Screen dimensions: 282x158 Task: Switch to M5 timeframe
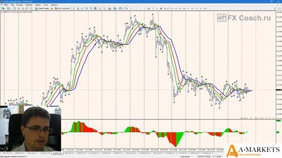[176, 8]
